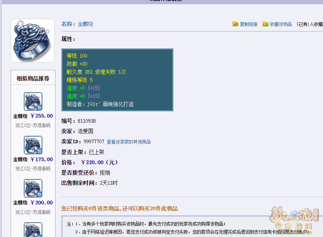Open the 复制链接 link
This screenshot has width=323, height=237.
pos(249,24)
